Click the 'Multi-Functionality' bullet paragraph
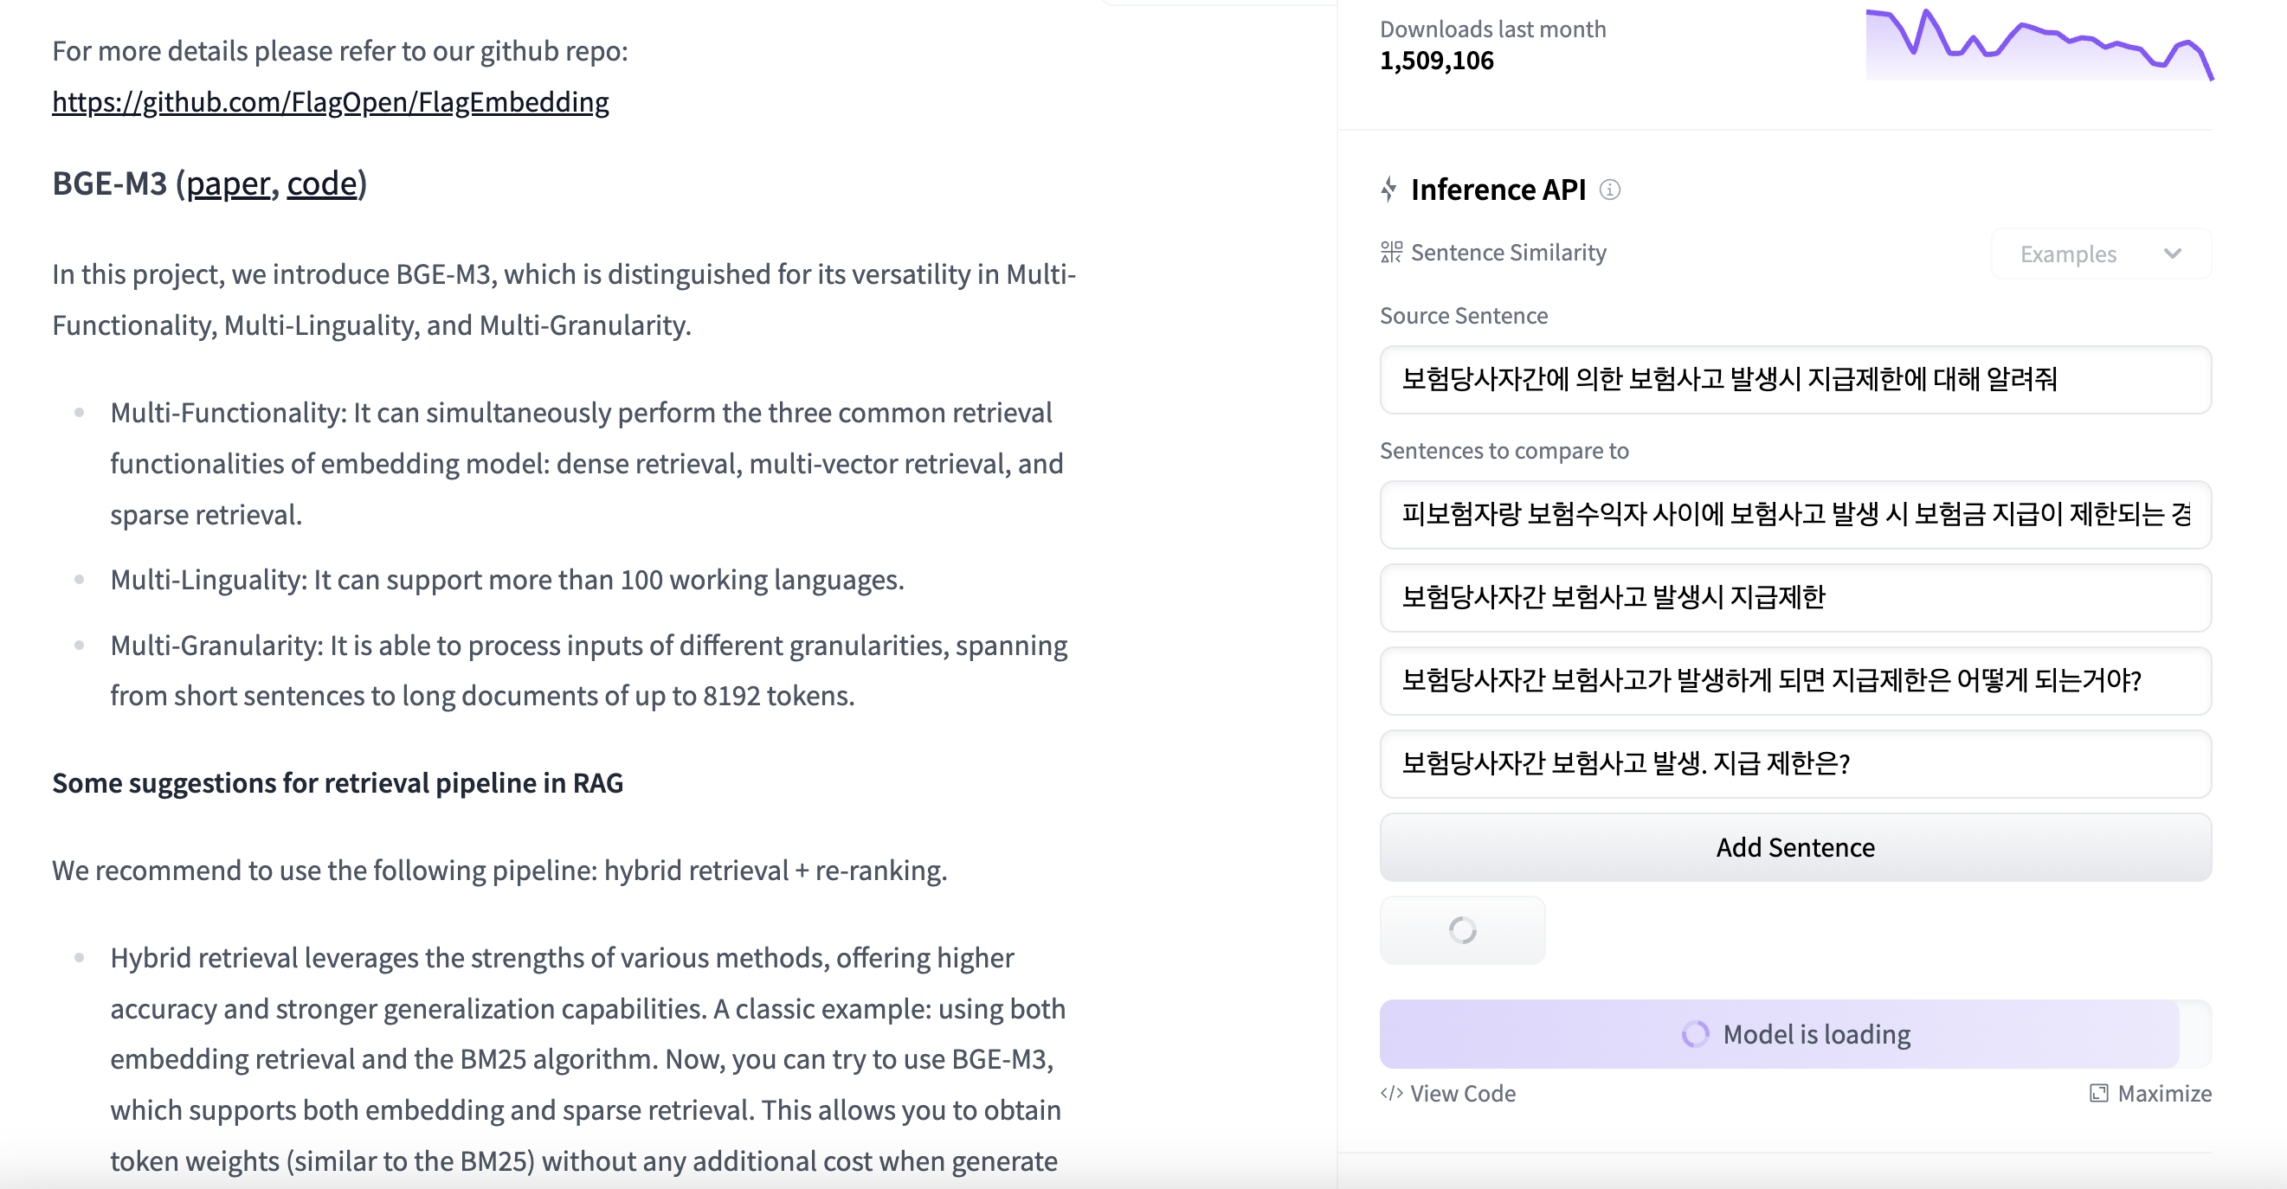The width and height of the screenshot is (2287, 1189). point(587,463)
